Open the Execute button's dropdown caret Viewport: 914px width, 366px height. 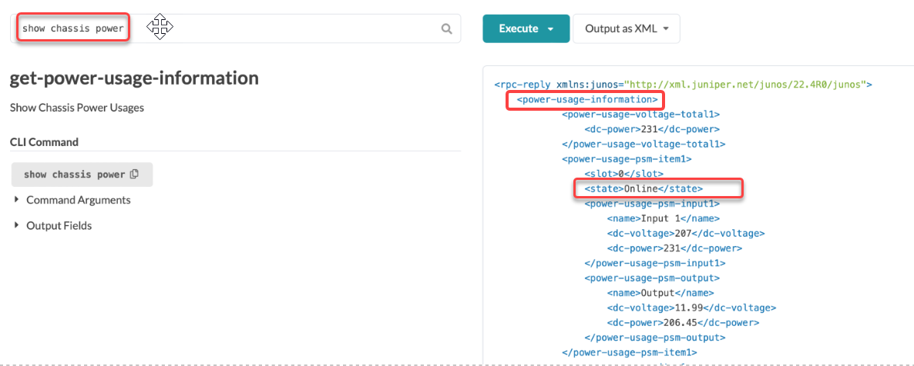point(551,29)
